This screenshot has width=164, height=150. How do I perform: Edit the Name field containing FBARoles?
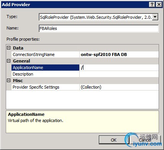(x=98, y=28)
